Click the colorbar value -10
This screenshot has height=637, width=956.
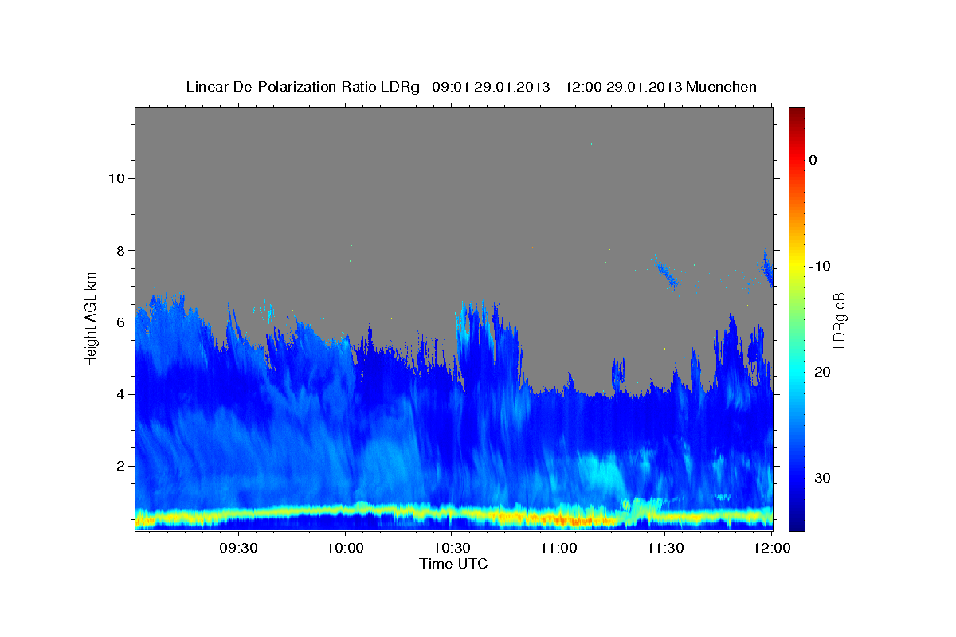(x=820, y=266)
